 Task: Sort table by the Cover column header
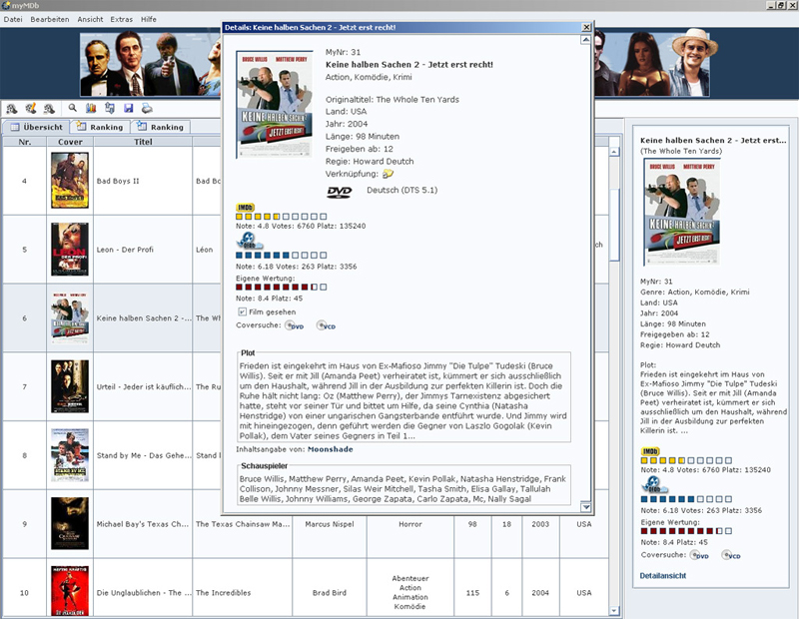point(70,142)
